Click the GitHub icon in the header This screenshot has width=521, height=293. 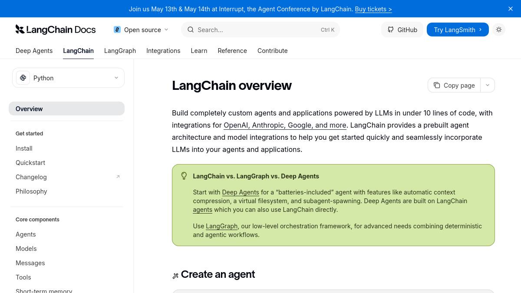[390, 30]
